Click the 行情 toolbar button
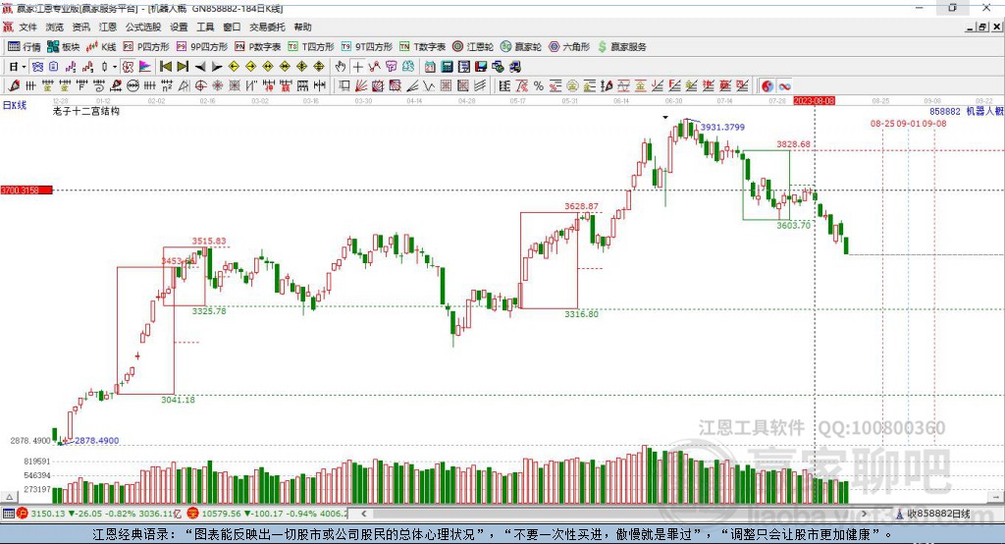This screenshot has width=1005, height=544. pyautogui.click(x=25, y=47)
